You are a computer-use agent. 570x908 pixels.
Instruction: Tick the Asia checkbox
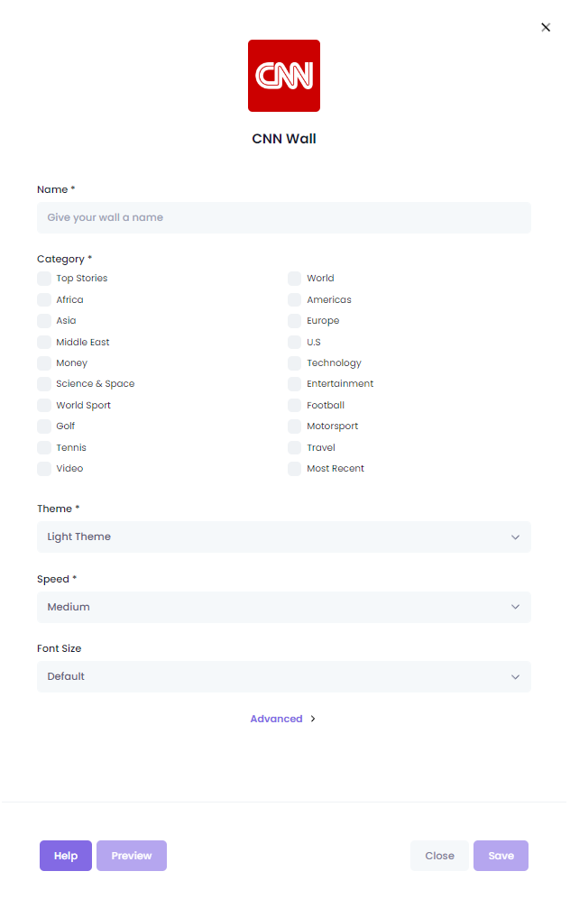[44, 321]
